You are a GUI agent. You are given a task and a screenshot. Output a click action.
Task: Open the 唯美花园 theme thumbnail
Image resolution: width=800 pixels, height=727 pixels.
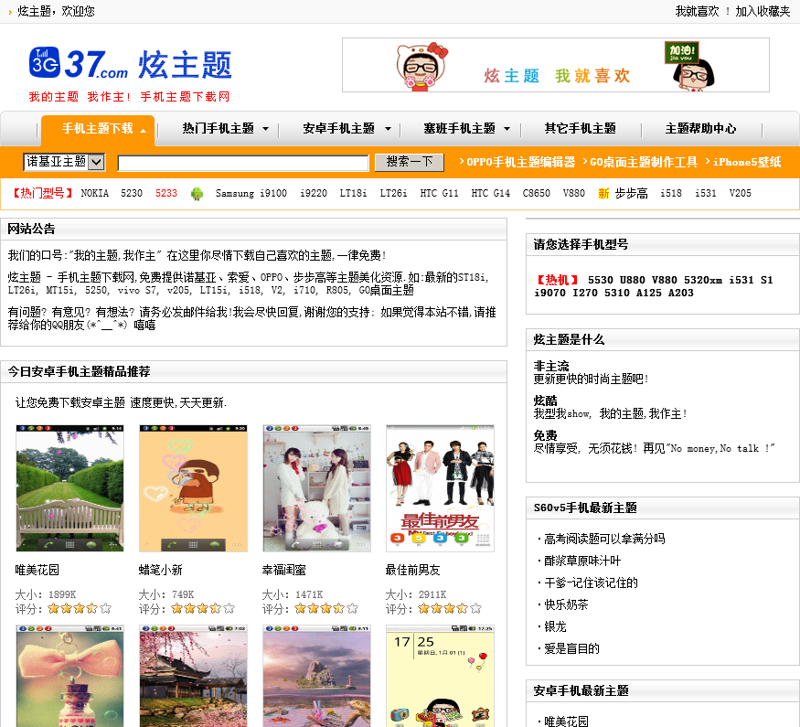[x=69, y=488]
